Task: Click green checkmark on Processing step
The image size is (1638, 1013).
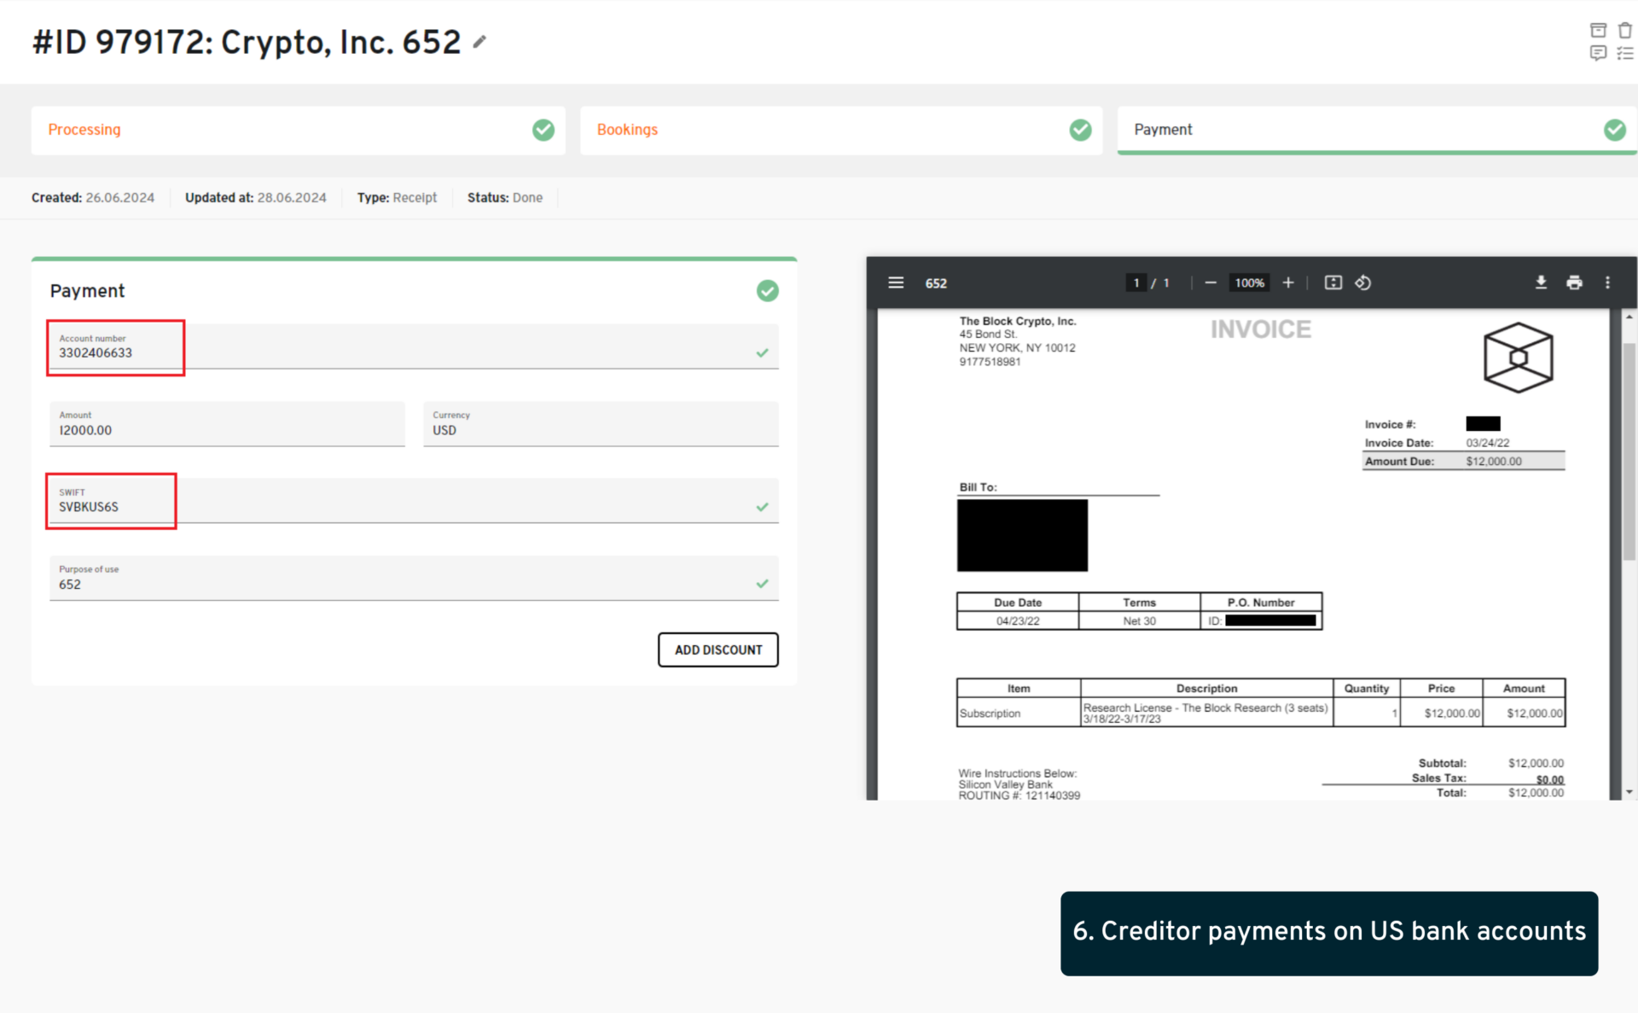Action: point(543,130)
